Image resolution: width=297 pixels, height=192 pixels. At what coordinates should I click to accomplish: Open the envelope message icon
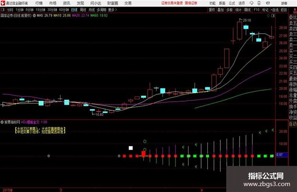point(268,3)
